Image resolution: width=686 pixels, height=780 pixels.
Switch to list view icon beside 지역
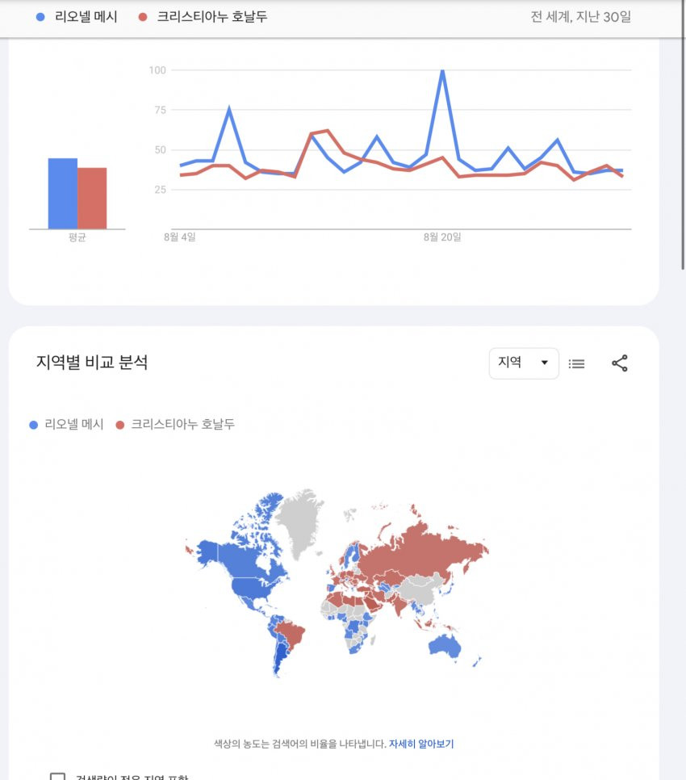point(576,363)
